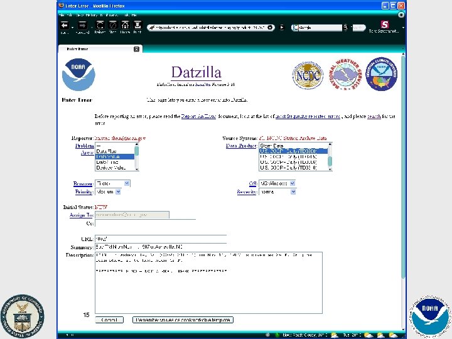
Task: Open the History menu
Action: [x=92, y=15]
